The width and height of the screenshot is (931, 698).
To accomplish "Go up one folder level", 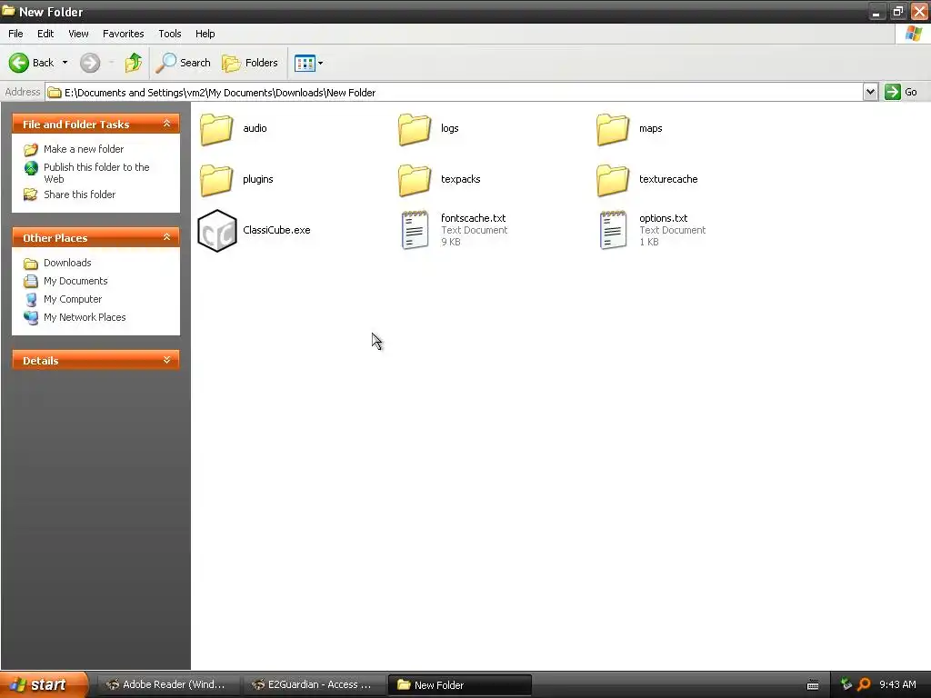I will point(134,63).
